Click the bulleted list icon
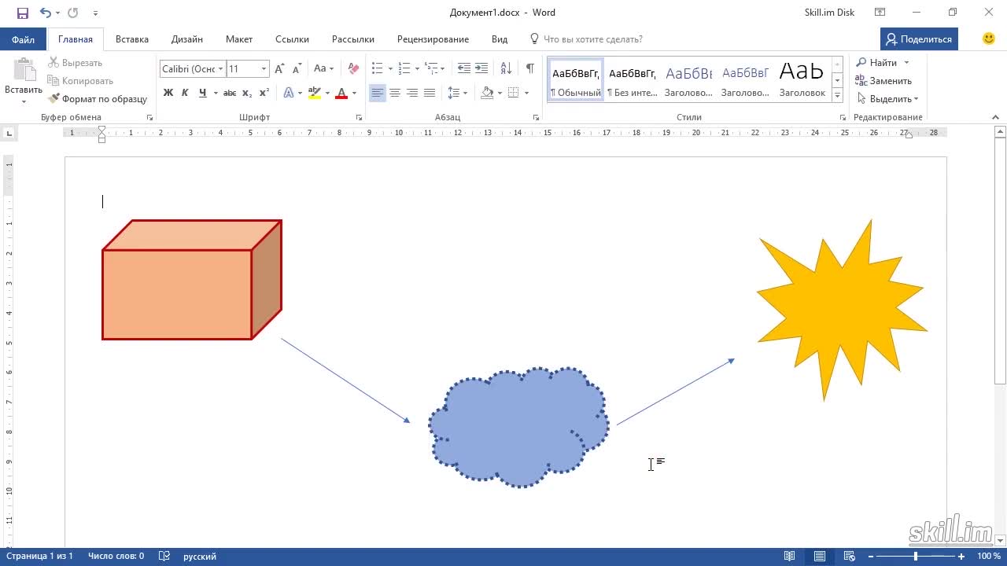This screenshot has height=566, width=1007. point(378,69)
